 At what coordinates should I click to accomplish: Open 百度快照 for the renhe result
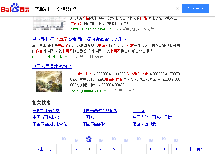tap(78, 56)
